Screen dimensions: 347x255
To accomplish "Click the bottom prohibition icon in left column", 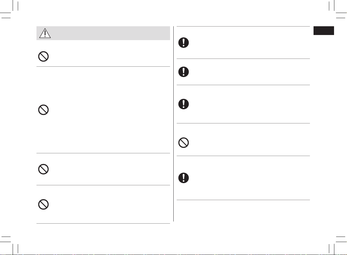I will click(43, 205).
